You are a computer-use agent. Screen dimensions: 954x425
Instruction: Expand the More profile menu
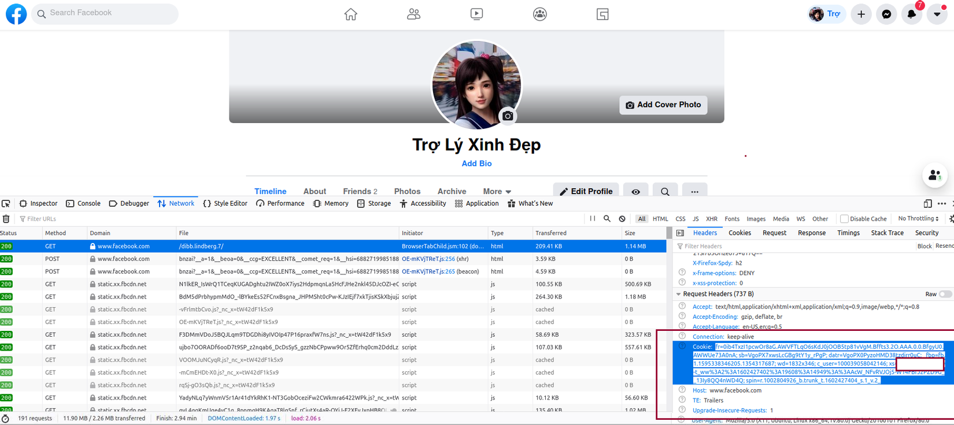click(497, 192)
